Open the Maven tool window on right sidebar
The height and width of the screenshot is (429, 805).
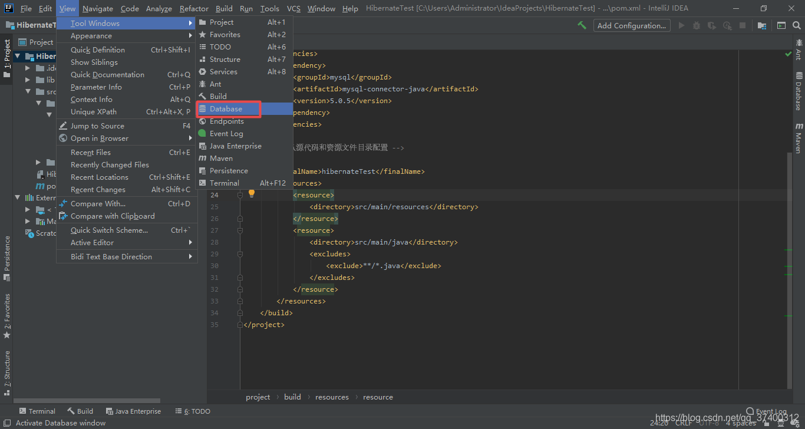(799, 138)
